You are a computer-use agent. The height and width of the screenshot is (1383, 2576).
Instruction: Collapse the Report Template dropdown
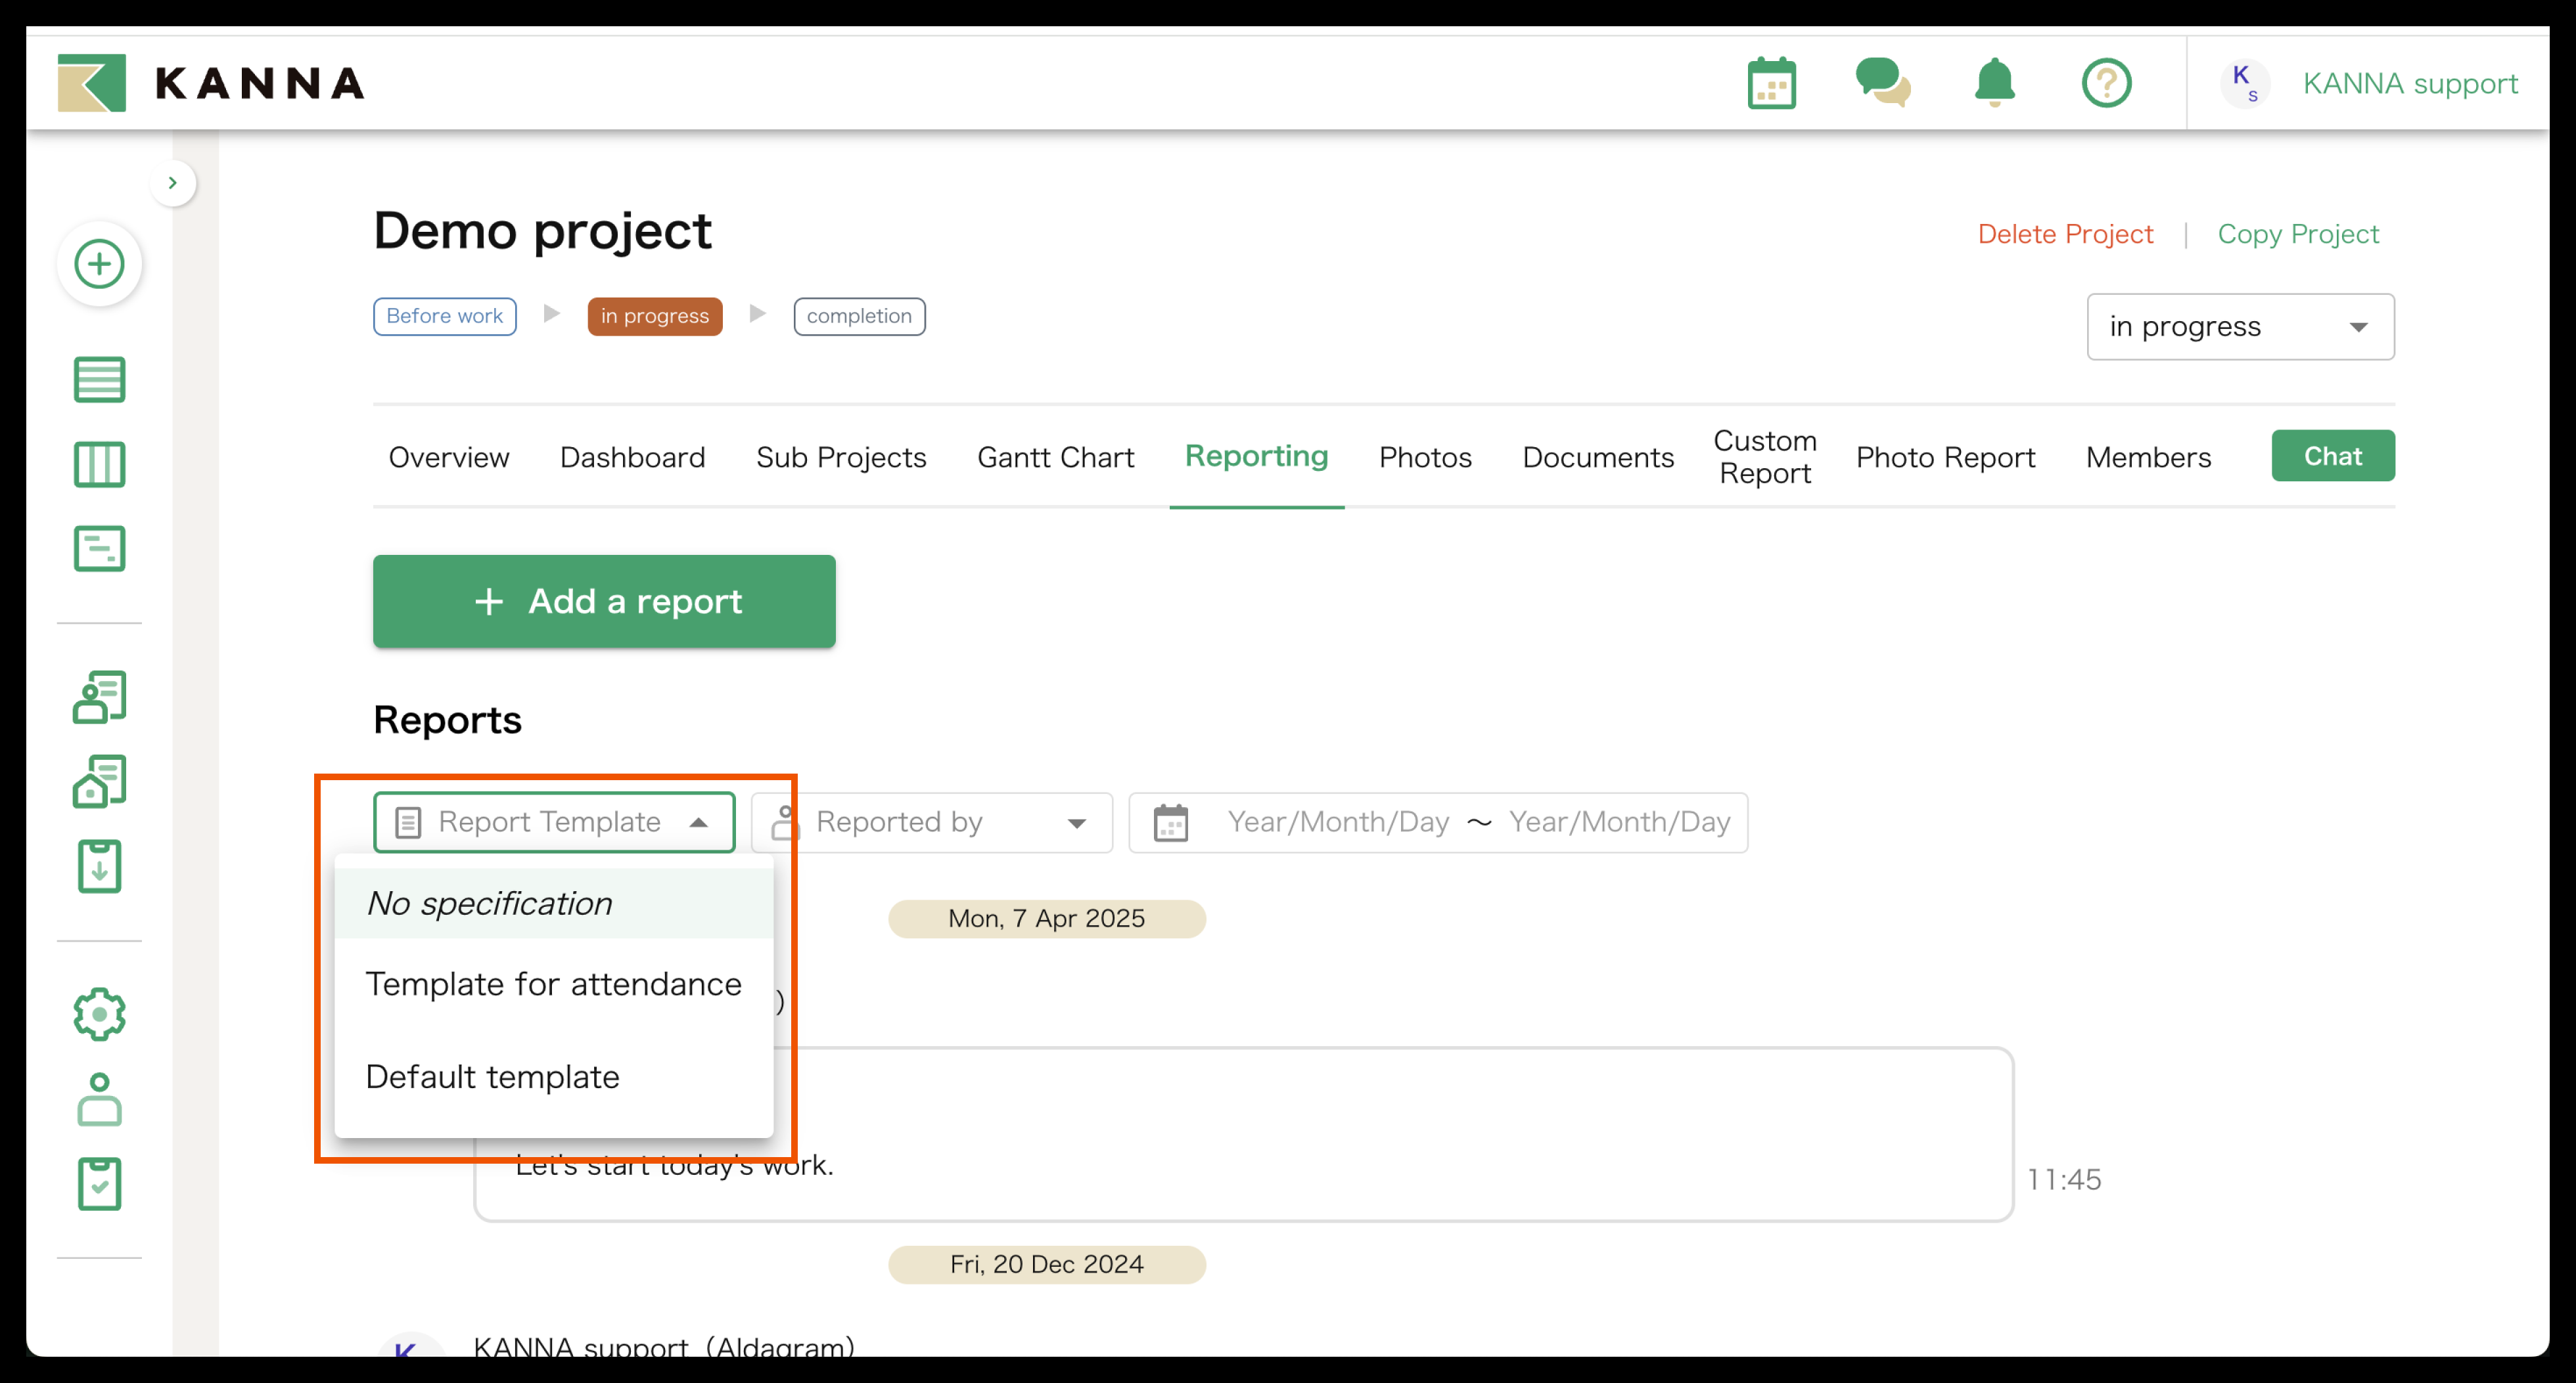coord(553,822)
